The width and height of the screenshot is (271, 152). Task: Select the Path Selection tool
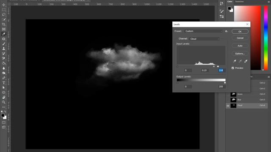4,87
